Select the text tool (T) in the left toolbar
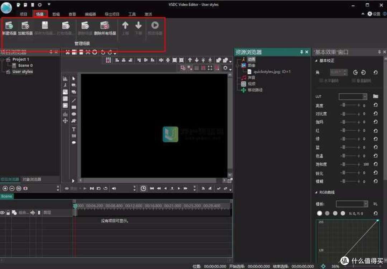 point(74,129)
